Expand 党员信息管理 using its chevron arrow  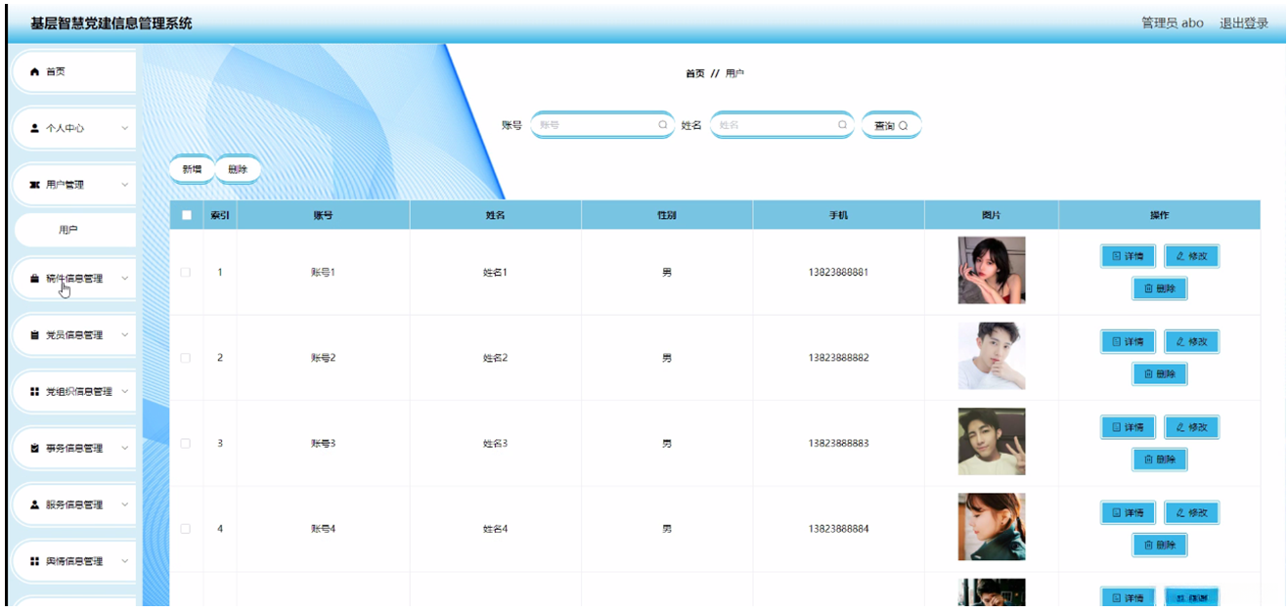[x=124, y=335]
